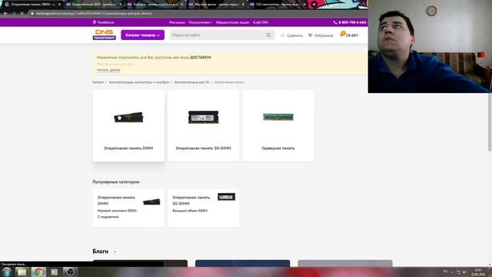This screenshot has width=492, height=277.
Task: Open the Оперативная память SO-DIMM category card
Action: pyautogui.click(x=203, y=126)
